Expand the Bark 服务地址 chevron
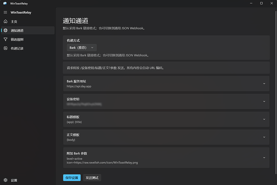Screen dimensions: 277x185 264,84
